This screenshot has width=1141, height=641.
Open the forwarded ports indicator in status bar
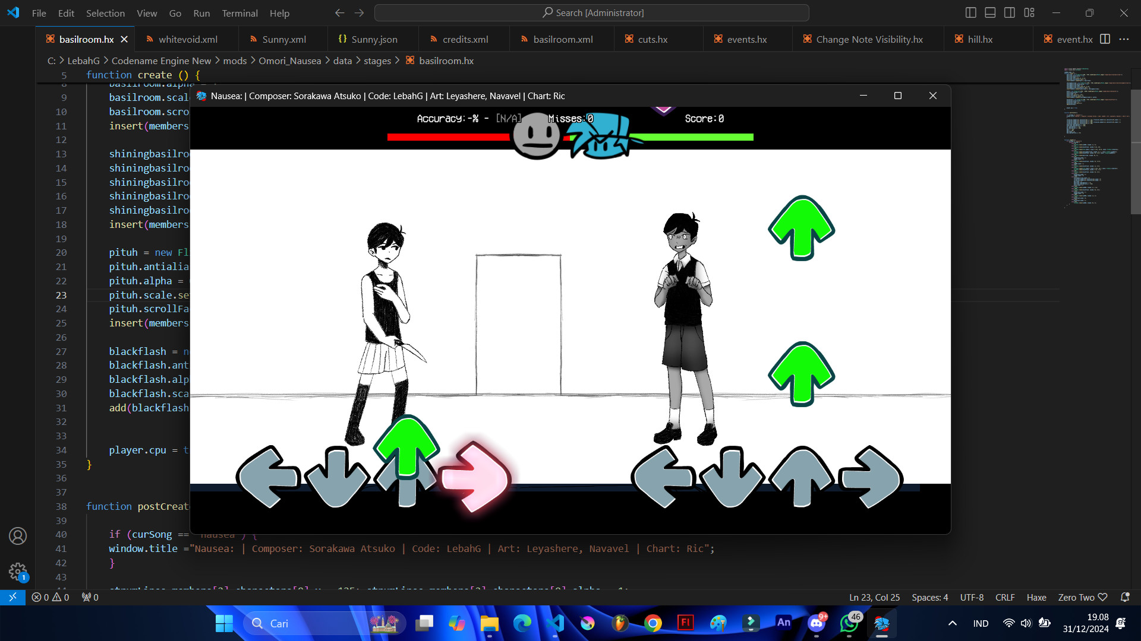[x=90, y=597]
